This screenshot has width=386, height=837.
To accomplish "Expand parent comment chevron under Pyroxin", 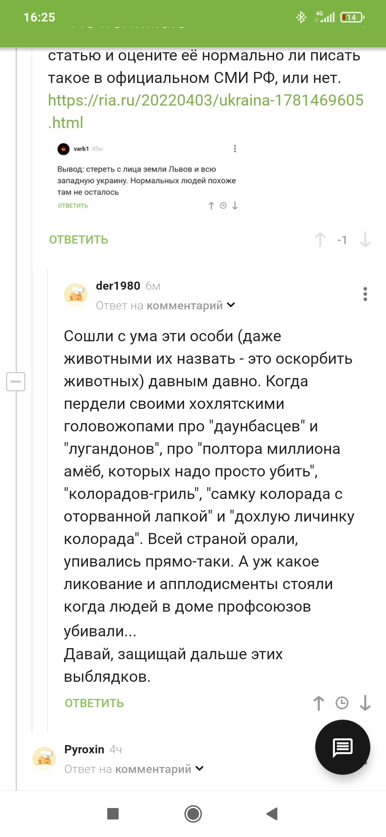I will click(x=199, y=768).
